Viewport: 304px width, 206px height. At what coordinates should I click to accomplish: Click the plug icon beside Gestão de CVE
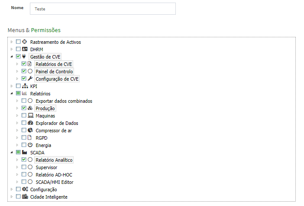point(24,57)
